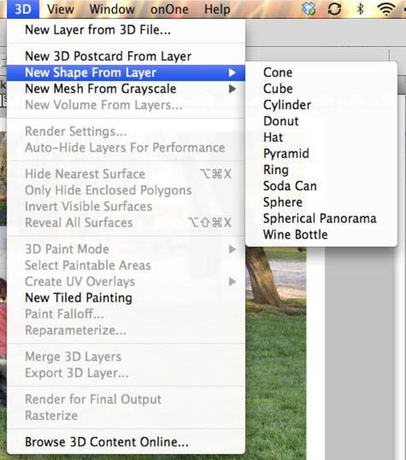Open Browse 3D Content Online
The width and height of the screenshot is (406, 460).
pyautogui.click(x=107, y=442)
